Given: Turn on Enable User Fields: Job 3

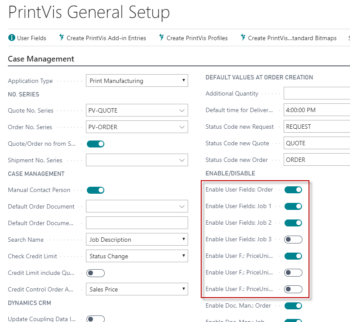Looking at the screenshot, I should (293, 240).
